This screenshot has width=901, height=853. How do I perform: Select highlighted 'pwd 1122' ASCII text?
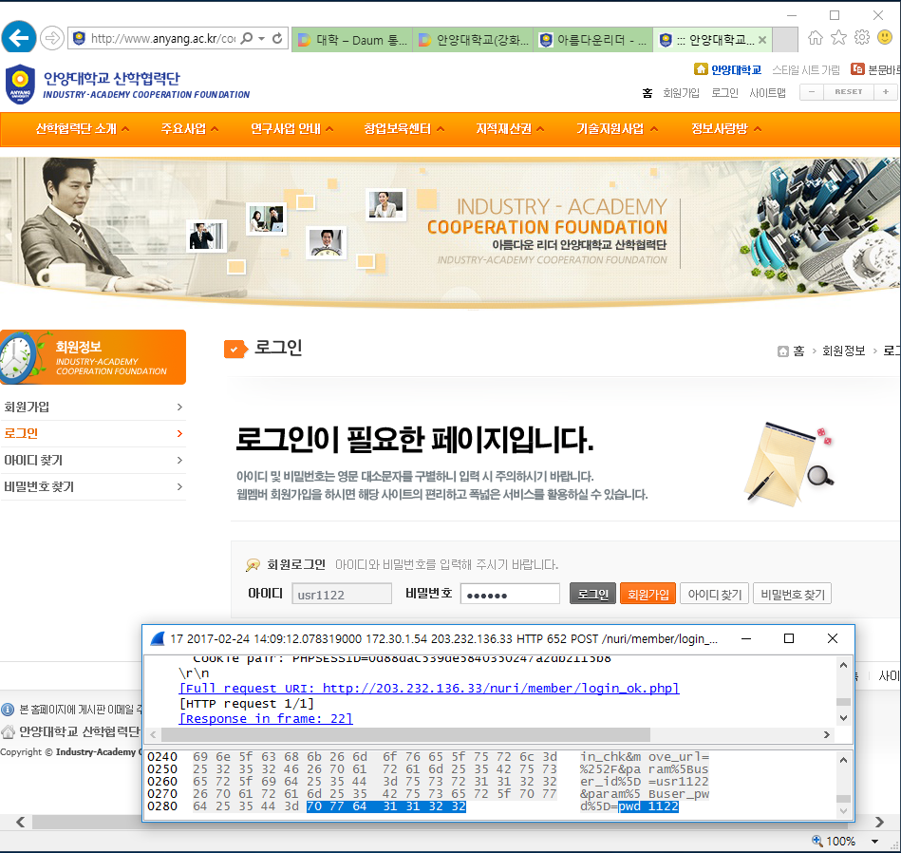(x=648, y=806)
